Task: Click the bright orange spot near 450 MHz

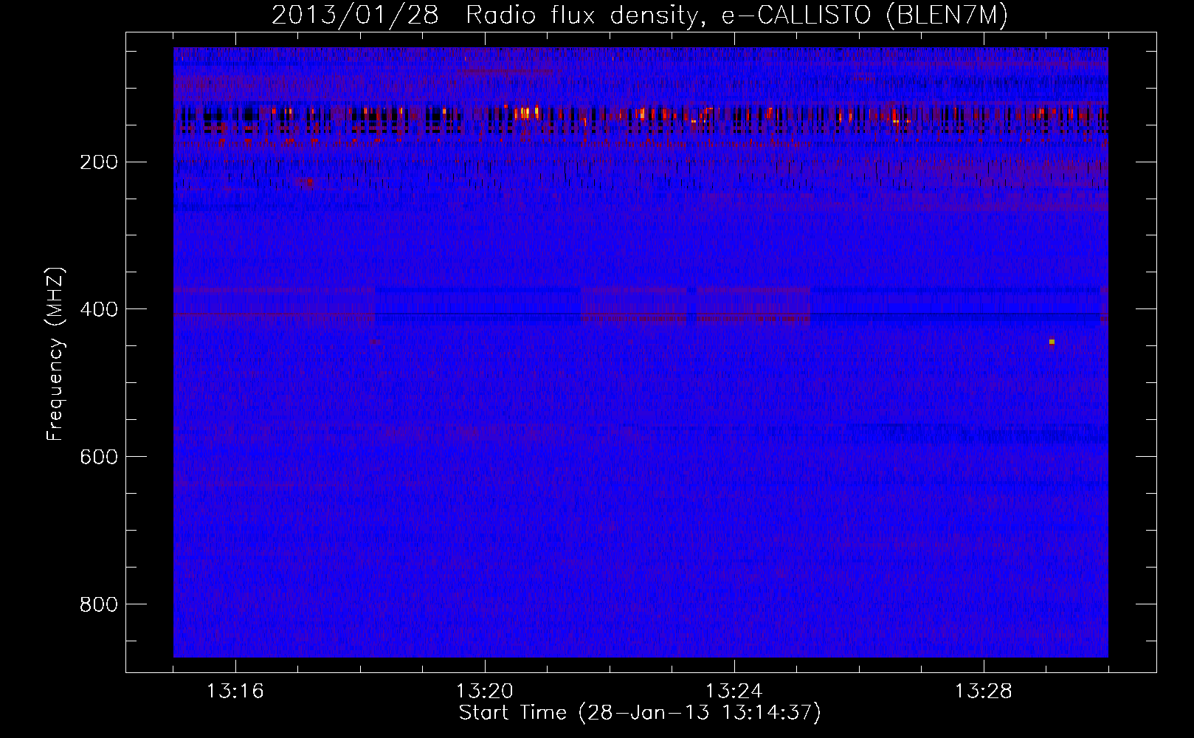Action: click(1052, 342)
